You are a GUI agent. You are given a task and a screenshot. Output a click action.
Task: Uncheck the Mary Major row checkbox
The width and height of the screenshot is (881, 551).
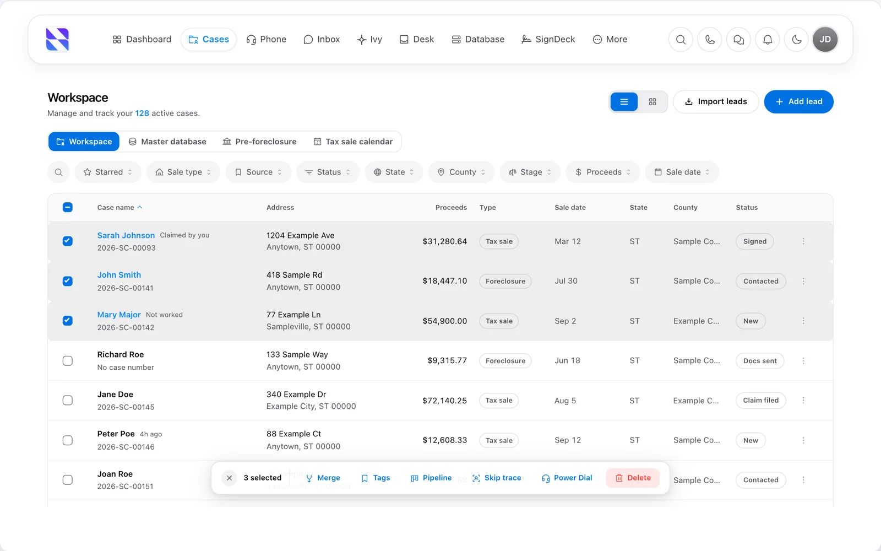[68, 321]
